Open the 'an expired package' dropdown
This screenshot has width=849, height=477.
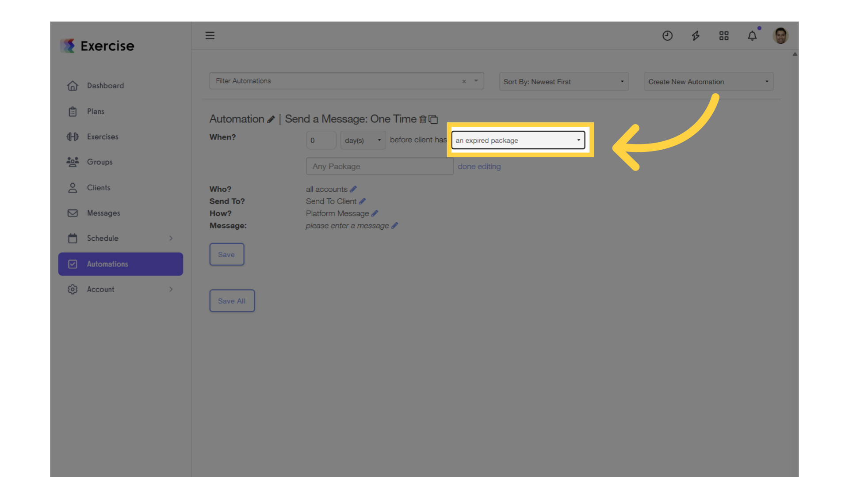pyautogui.click(x=518, y=140)
